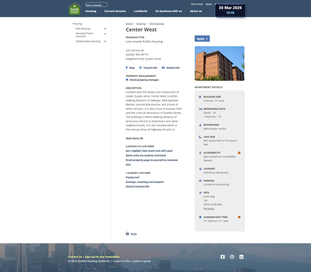Open the Current tenants menu

[115, 11]
